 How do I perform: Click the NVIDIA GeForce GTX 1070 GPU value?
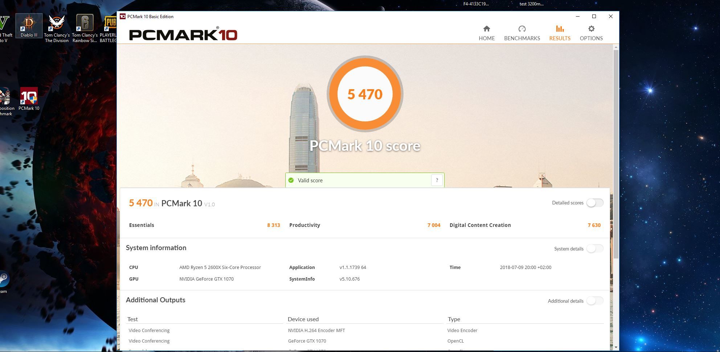tap(206, 279)
